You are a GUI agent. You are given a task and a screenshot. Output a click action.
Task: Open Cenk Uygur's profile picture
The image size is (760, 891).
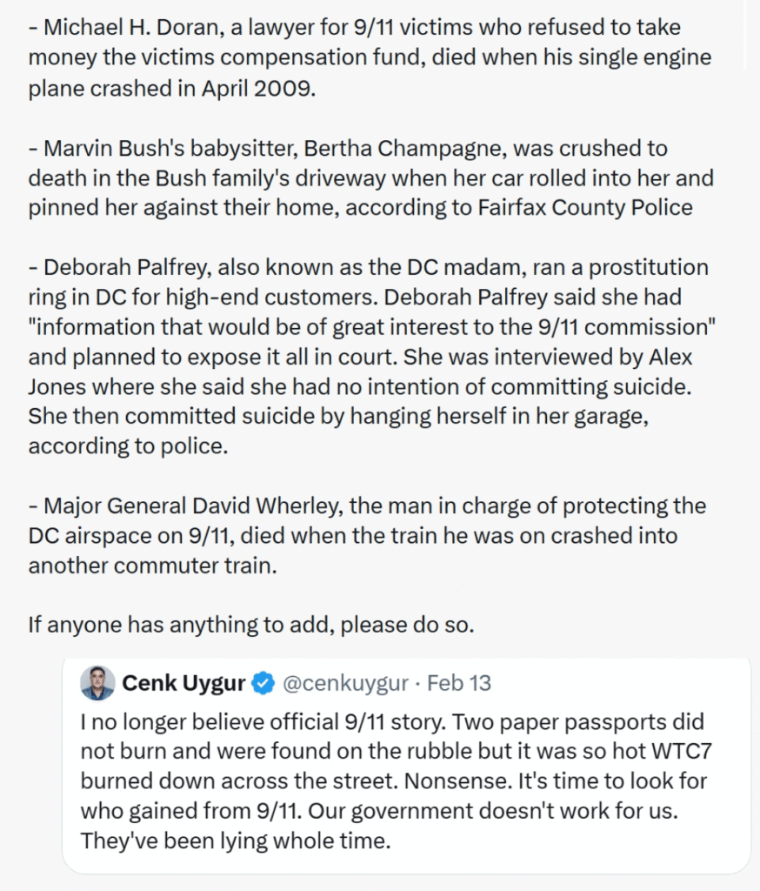coord(97,684)
